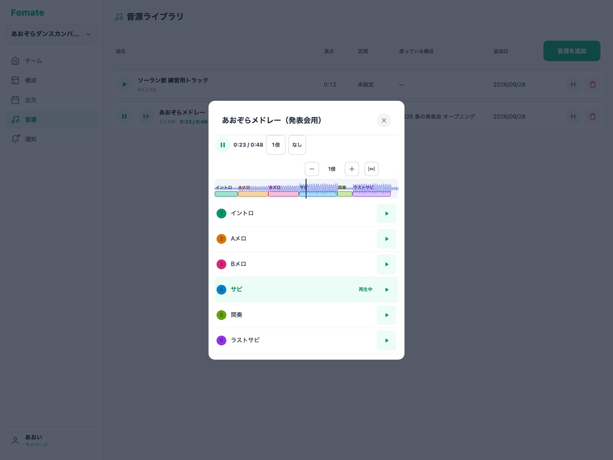This screenshot has height=460, width=613.
Task: Play the ラストサビ section
Action: click(x=387, y=341)
